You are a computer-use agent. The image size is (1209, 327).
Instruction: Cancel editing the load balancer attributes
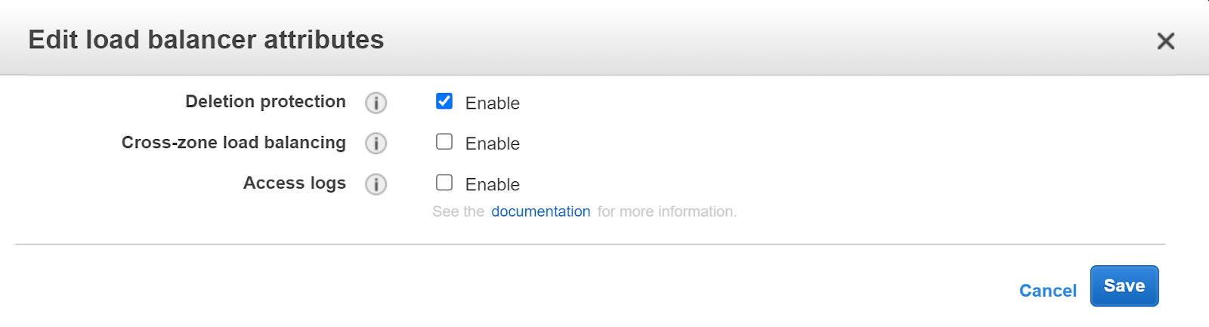(x=1047, y=291)
